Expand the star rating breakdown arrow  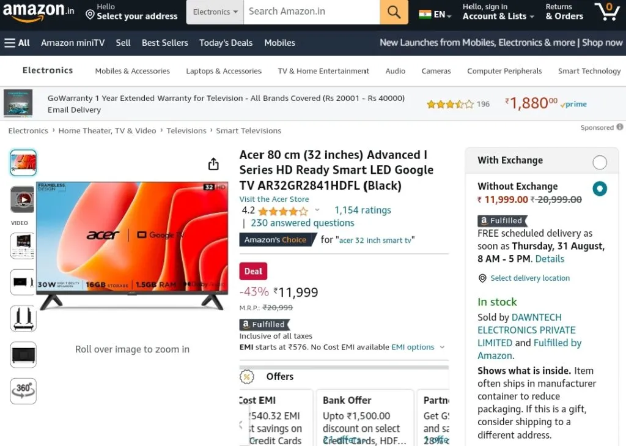tap(317, 210)
